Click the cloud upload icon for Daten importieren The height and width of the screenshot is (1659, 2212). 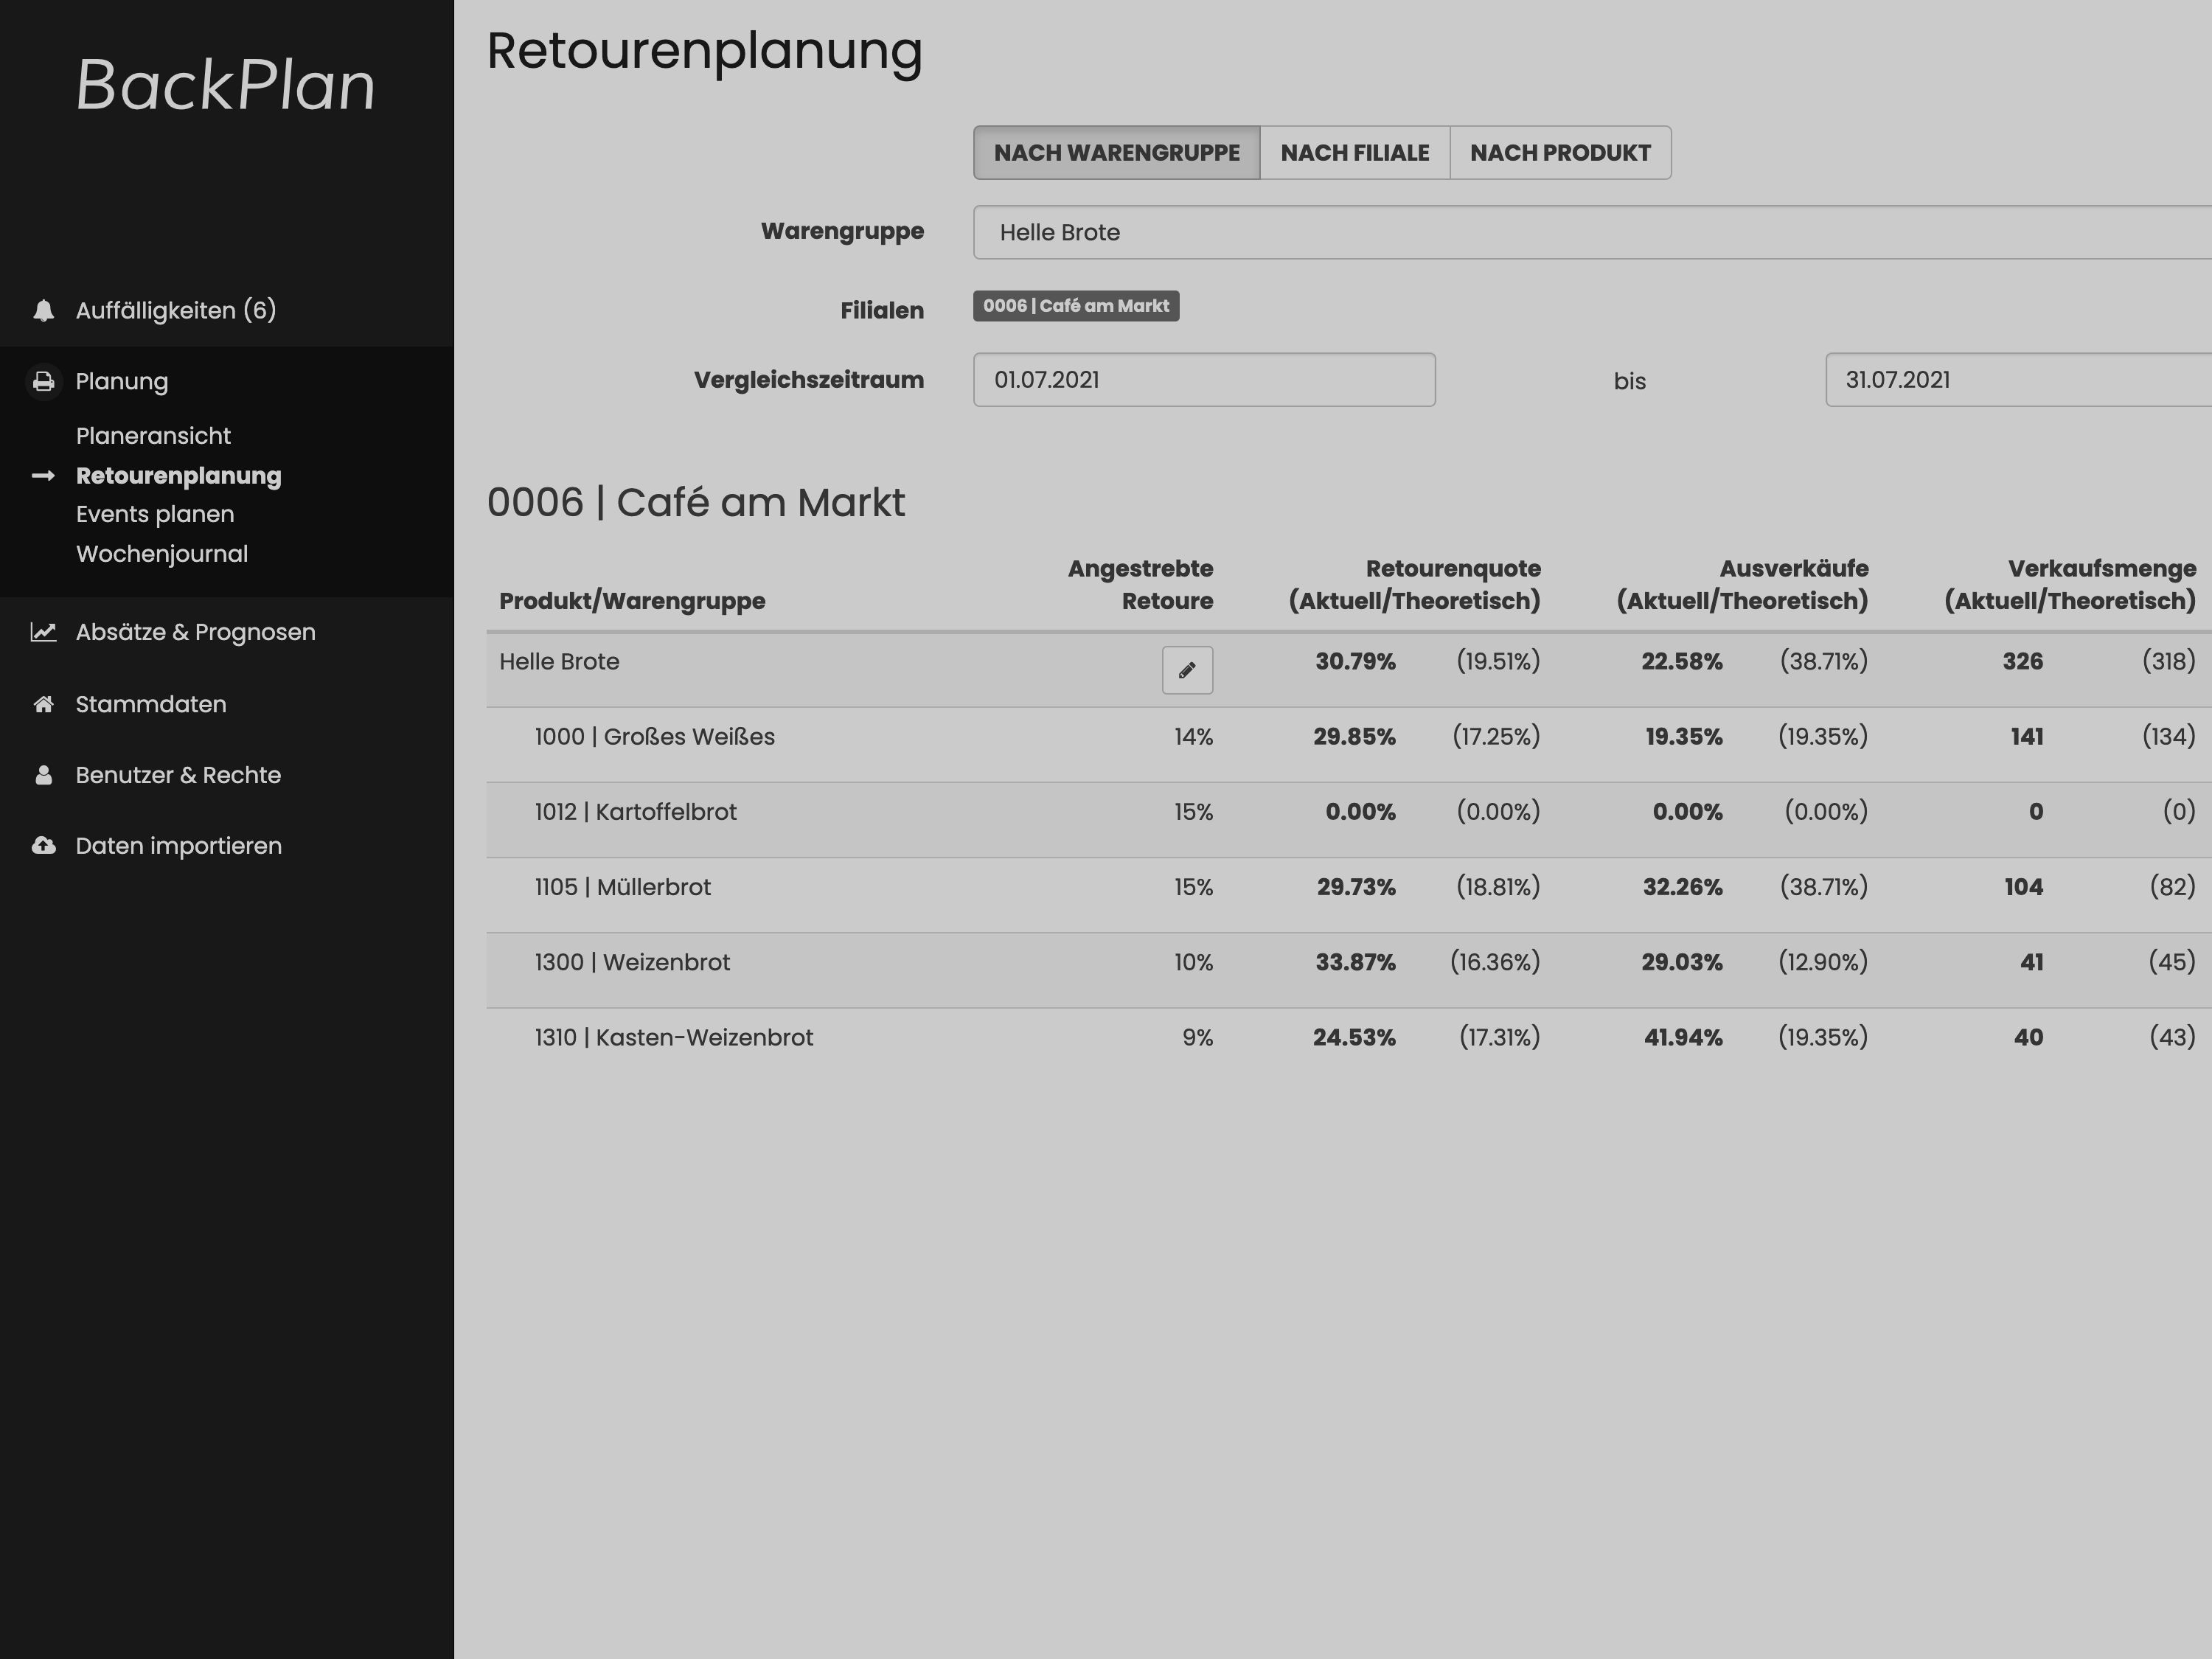coord(43,846)
